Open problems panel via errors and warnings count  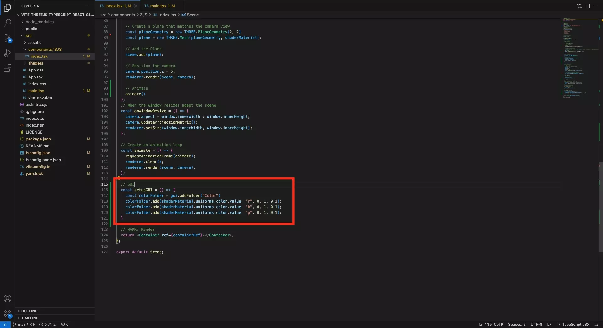[47, 325]
